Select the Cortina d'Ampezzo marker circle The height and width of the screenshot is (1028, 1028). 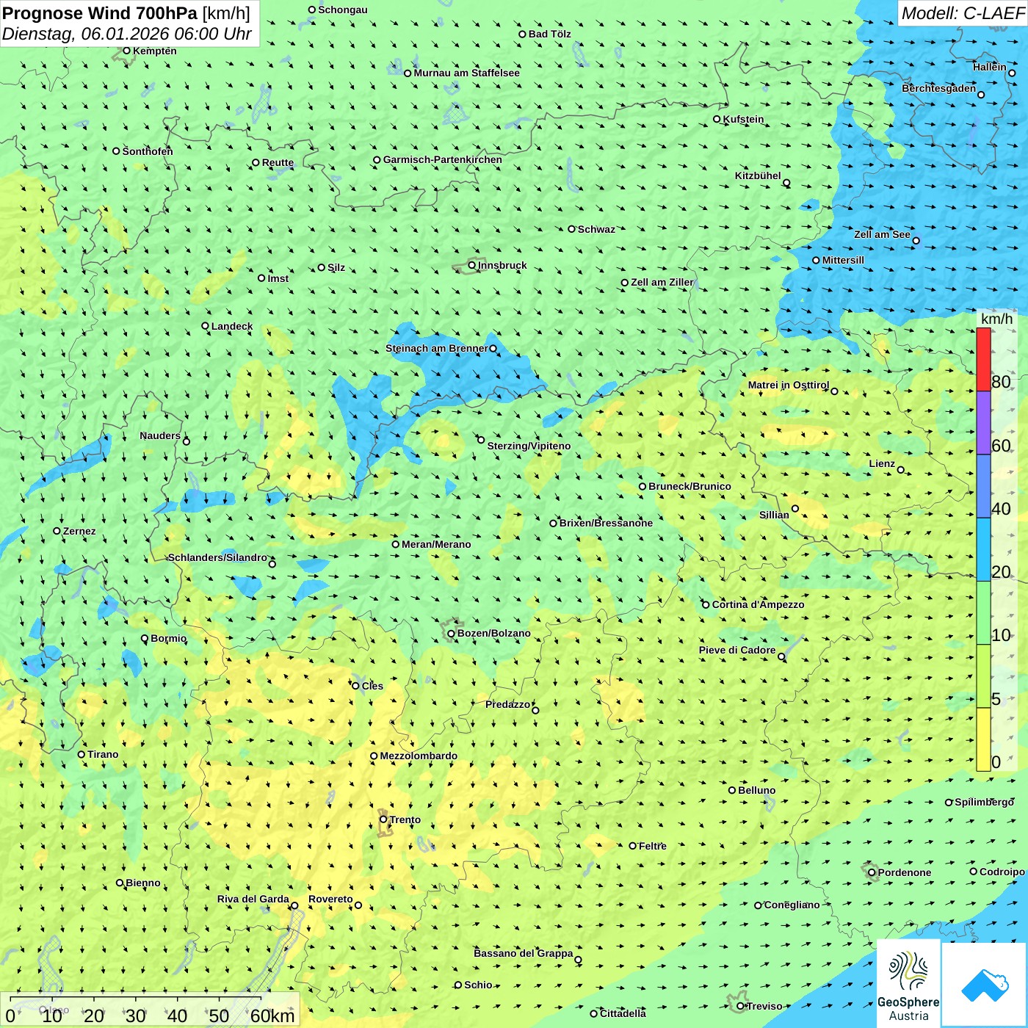coord(706,605)
